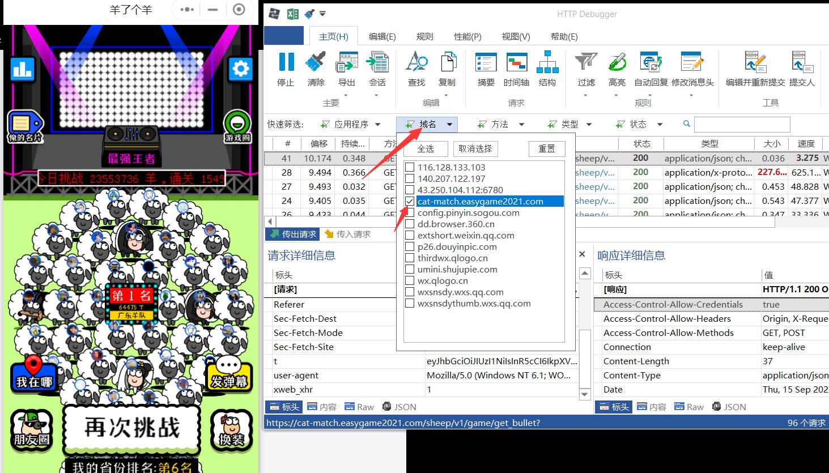Image resolution: width=829 pixels, height=473 pixels.
Task: Switch to the 规则 ribbon tab
Action: [424, 36]
